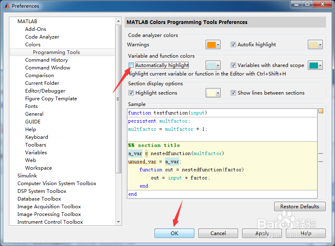Click the tree scrollbar up arrow

pyautogui.click(x=118, y=21)
